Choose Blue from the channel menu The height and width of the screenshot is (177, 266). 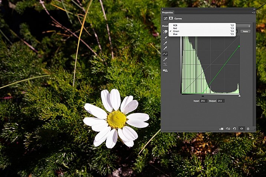tap(175, 34)
